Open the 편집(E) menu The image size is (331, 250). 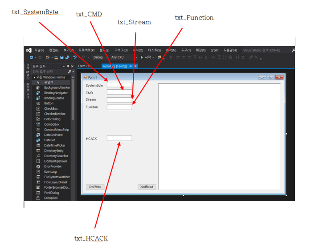tap(54, 50)
